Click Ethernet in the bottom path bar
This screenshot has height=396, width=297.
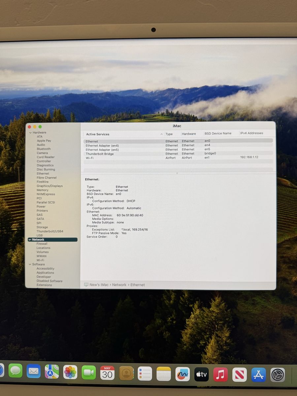pyautogui.click(x=138, y=285)
